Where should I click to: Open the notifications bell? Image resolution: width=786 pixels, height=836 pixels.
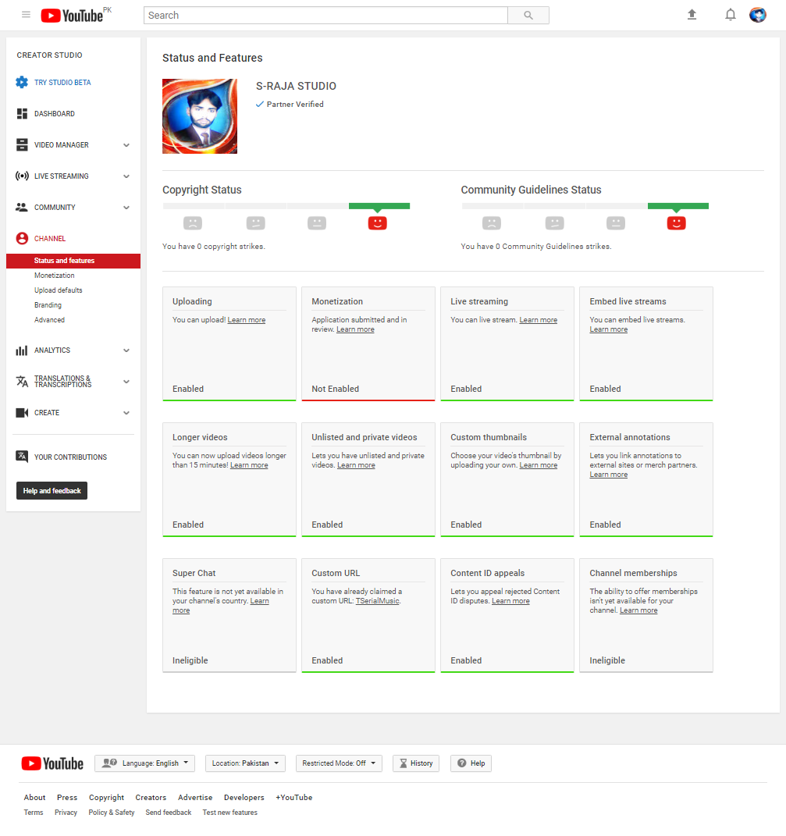(730, 15)
